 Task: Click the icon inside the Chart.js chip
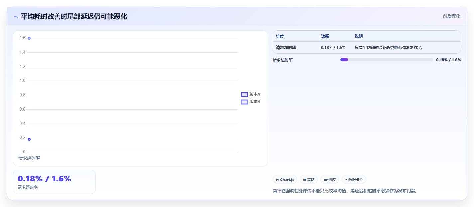click(x=278, y=180)
